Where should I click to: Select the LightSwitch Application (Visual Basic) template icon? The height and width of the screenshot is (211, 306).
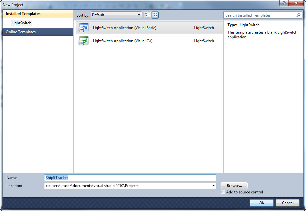coord(83,28)
